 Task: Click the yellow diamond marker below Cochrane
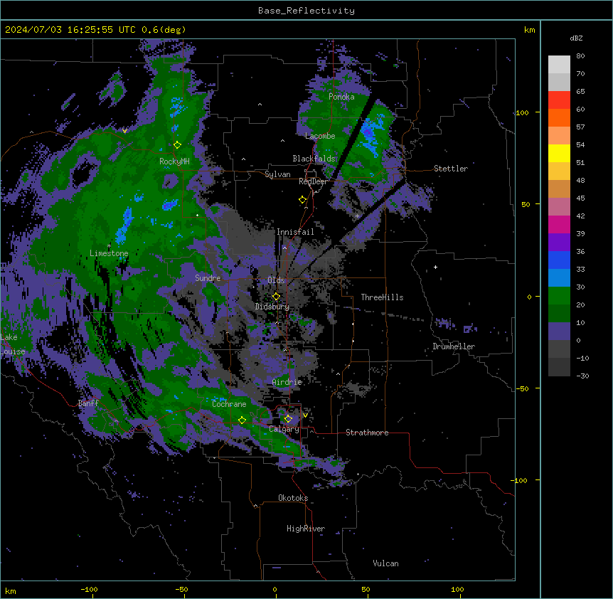(242, 420)
